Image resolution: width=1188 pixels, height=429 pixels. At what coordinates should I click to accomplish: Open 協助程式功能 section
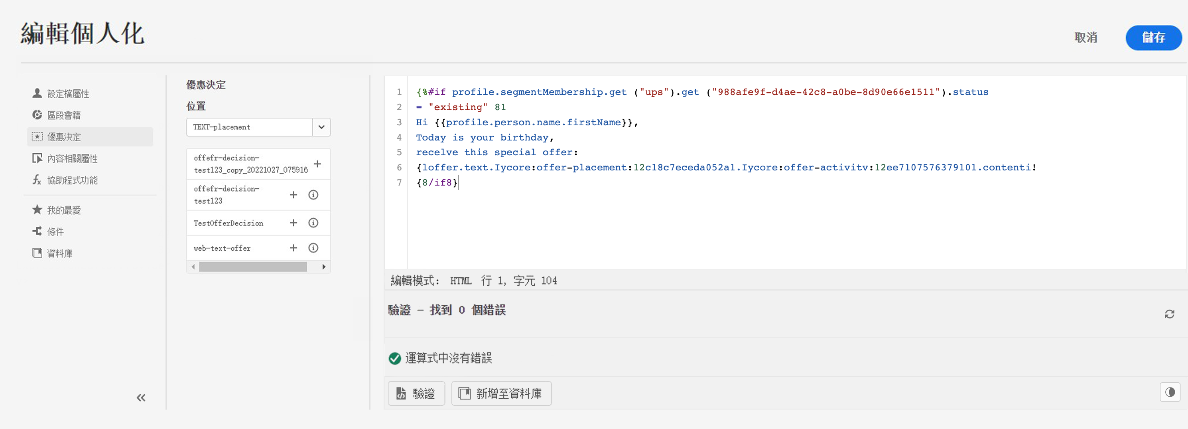(72, 180)
